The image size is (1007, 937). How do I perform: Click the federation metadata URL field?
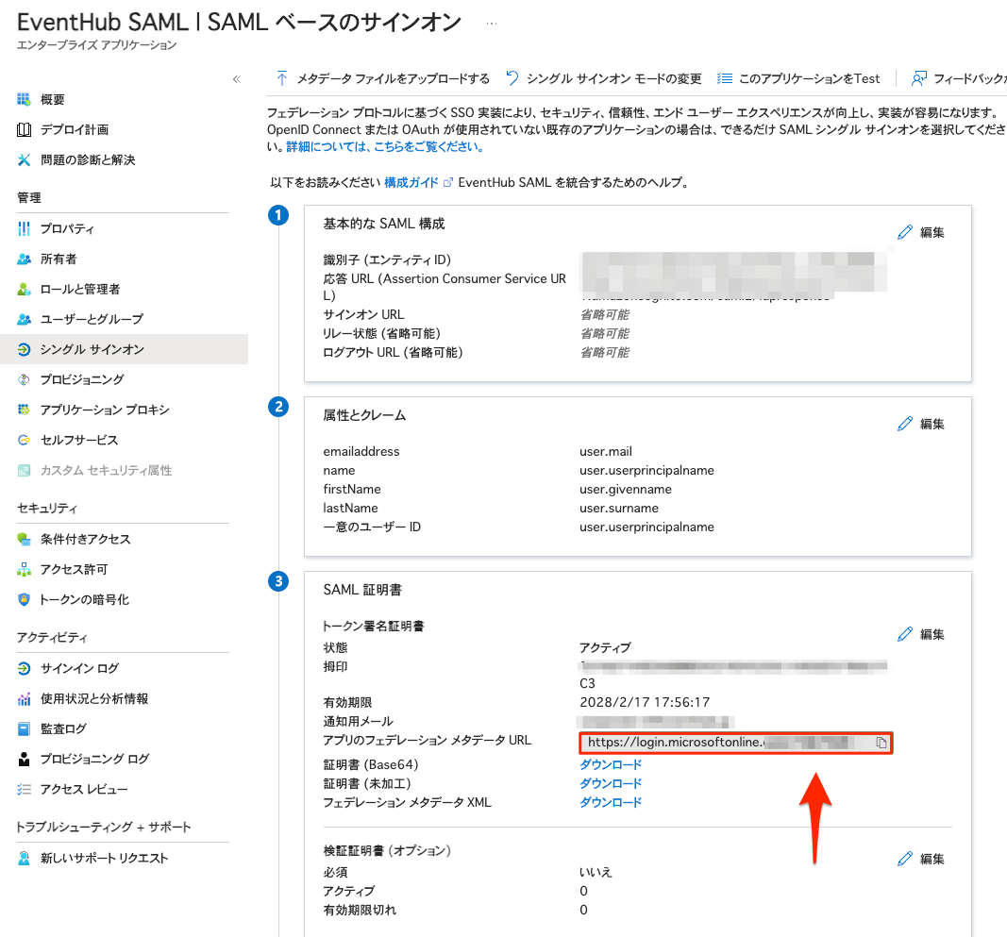pyautogui.click(x=735, y=743)
